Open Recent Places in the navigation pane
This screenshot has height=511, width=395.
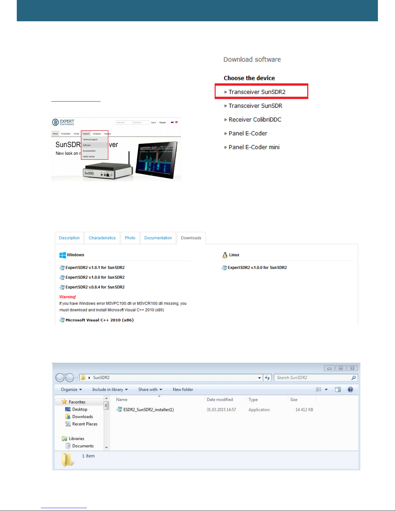85,424
